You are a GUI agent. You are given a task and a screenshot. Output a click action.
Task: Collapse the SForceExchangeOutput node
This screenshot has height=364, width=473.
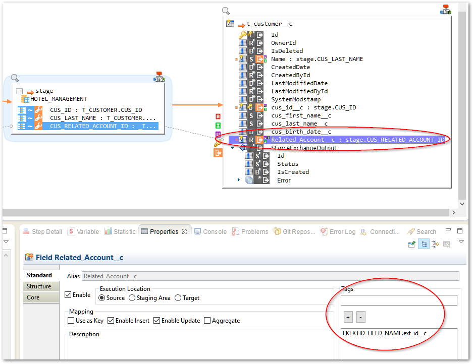(233, 148)
